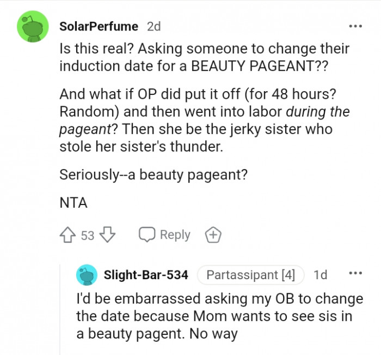
Task: Visit the Slight-Bar-534 username profile
Action: 146,275
